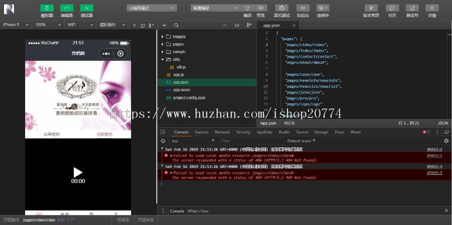Open the simulate operation dropdown

(x=112, y=25)
